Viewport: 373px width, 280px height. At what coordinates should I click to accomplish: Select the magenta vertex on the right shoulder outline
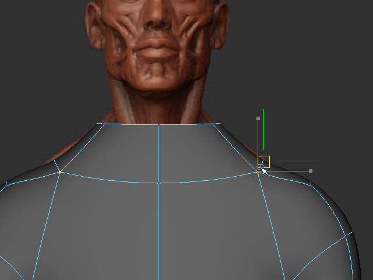(x=311, y=183)
